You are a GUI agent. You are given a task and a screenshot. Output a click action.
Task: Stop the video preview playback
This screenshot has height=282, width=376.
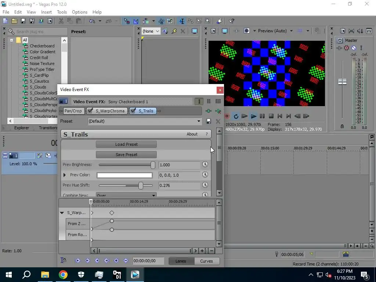tap(271, 116)
